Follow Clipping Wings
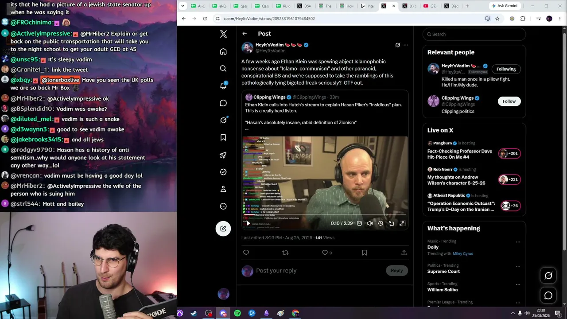 (x=509, y=101)
